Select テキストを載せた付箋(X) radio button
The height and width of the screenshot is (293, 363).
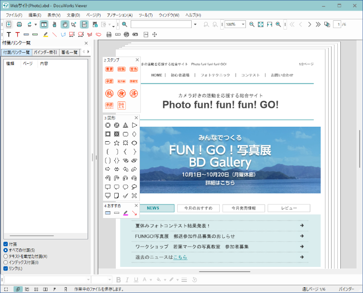click(x=5, y=256)
